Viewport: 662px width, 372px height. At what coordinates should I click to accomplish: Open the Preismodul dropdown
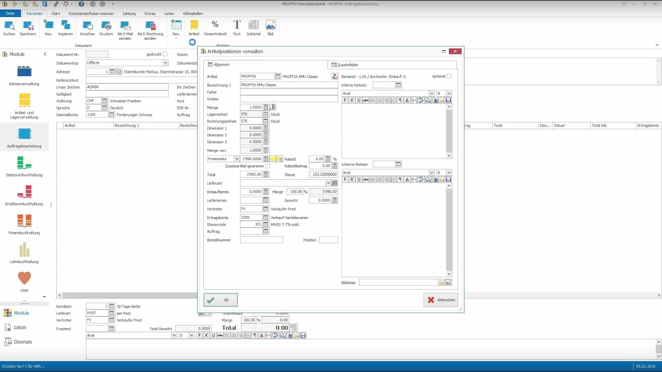pyautogui.click(x=237, y=159)
